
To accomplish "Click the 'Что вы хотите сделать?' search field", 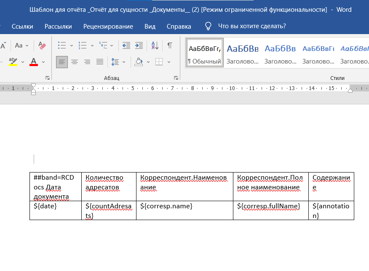I will click(x=252, y=26).
